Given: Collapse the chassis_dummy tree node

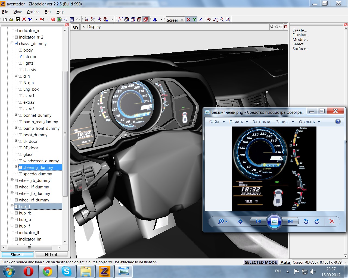Looking at the screenshot, I should click(12, 43).
